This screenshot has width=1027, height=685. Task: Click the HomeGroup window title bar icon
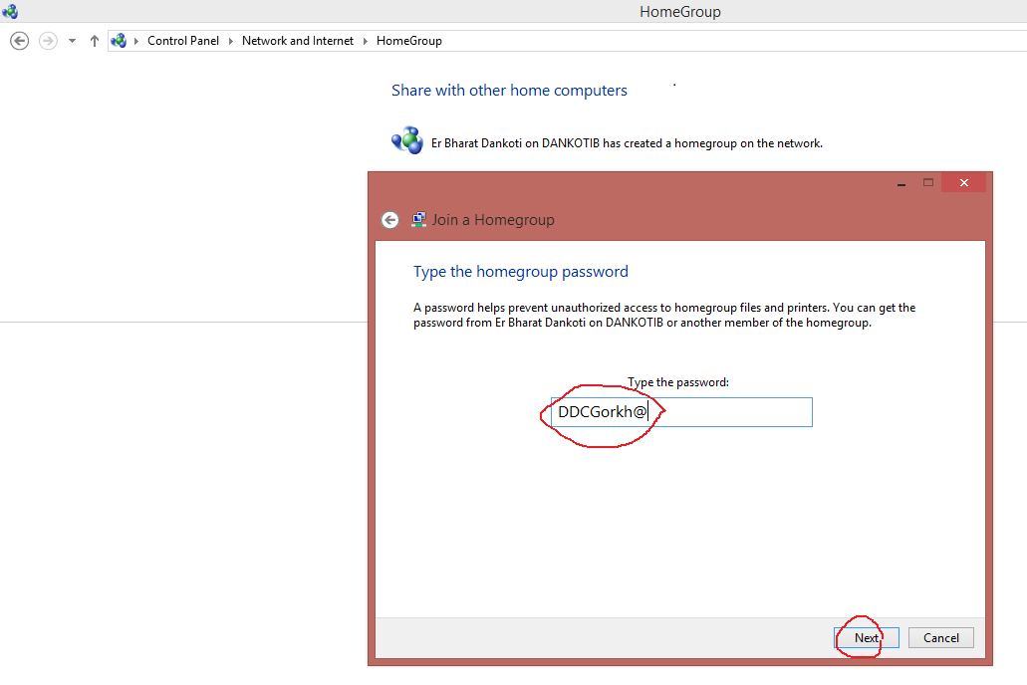pyautogui.click(x=10, y=11)
